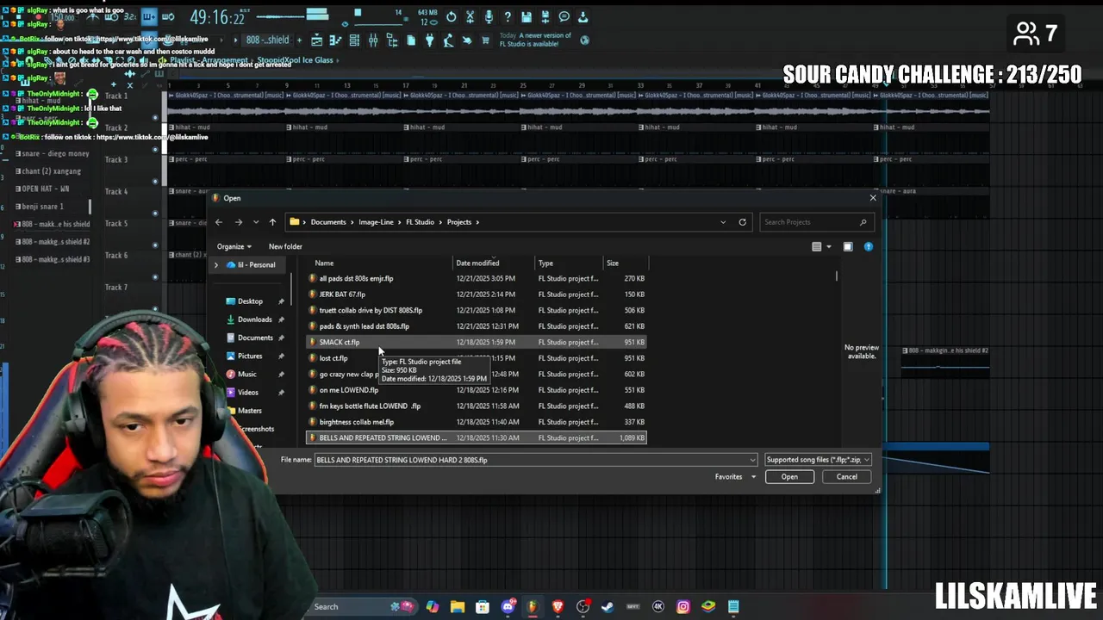
Task: Open Steam from the taskbar
Action: click(x=608, y=606)
